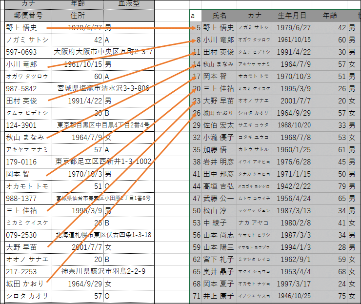
Task: Click cell containing 597-0693
Action: point(28,52)
